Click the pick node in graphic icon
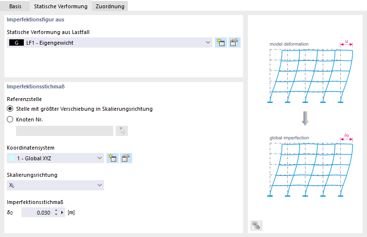Viewport: 367px width, 237px height. [x=122, y=131]
